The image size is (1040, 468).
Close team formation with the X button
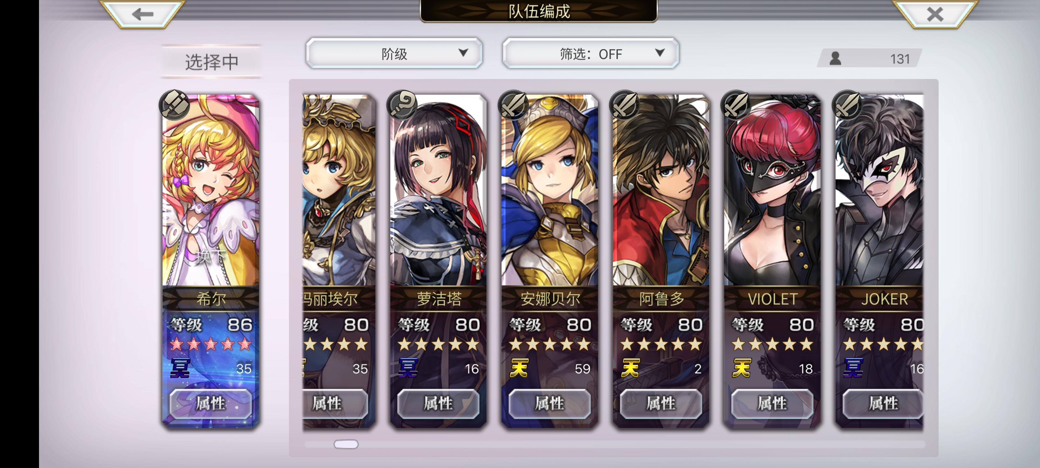pyautogui.click(x=935, y=14)
